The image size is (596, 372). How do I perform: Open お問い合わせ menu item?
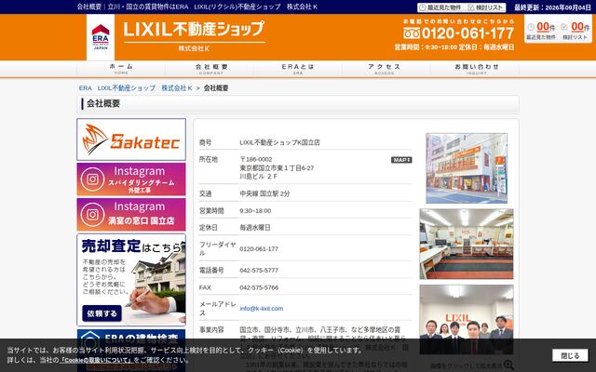click(x=476, y=69)
